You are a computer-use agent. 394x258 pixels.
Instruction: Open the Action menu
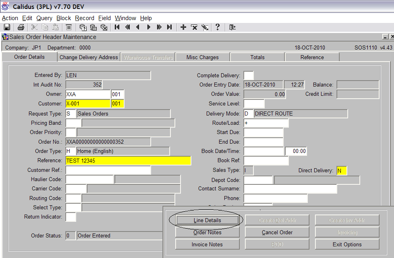(x=10, y=18)
